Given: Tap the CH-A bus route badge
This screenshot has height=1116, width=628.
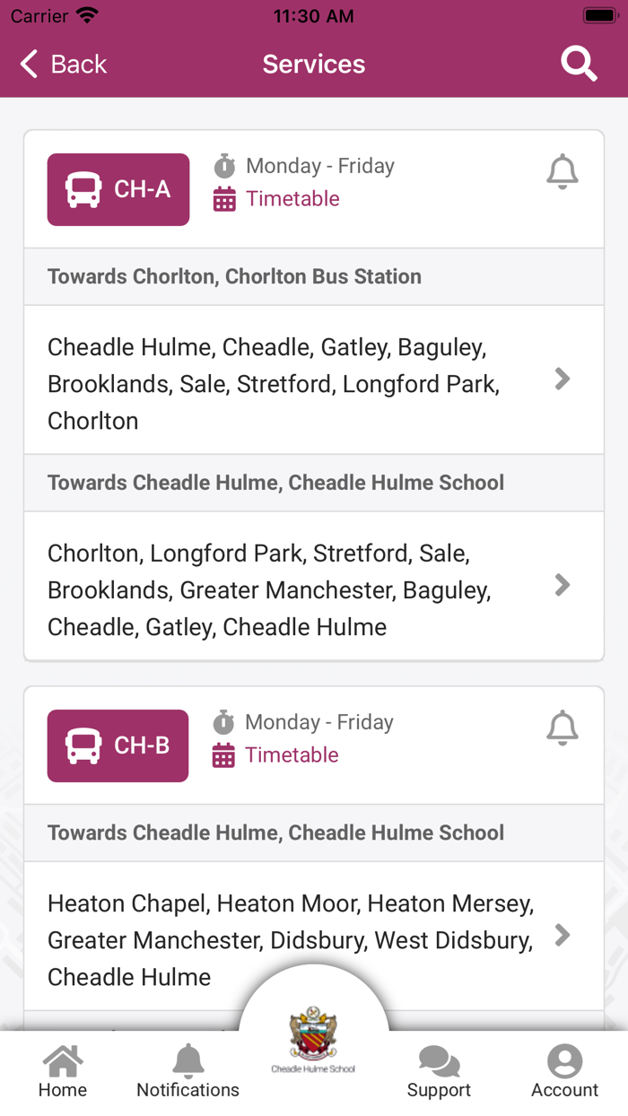Looking at the screenshot, I should tap(118, 189).
